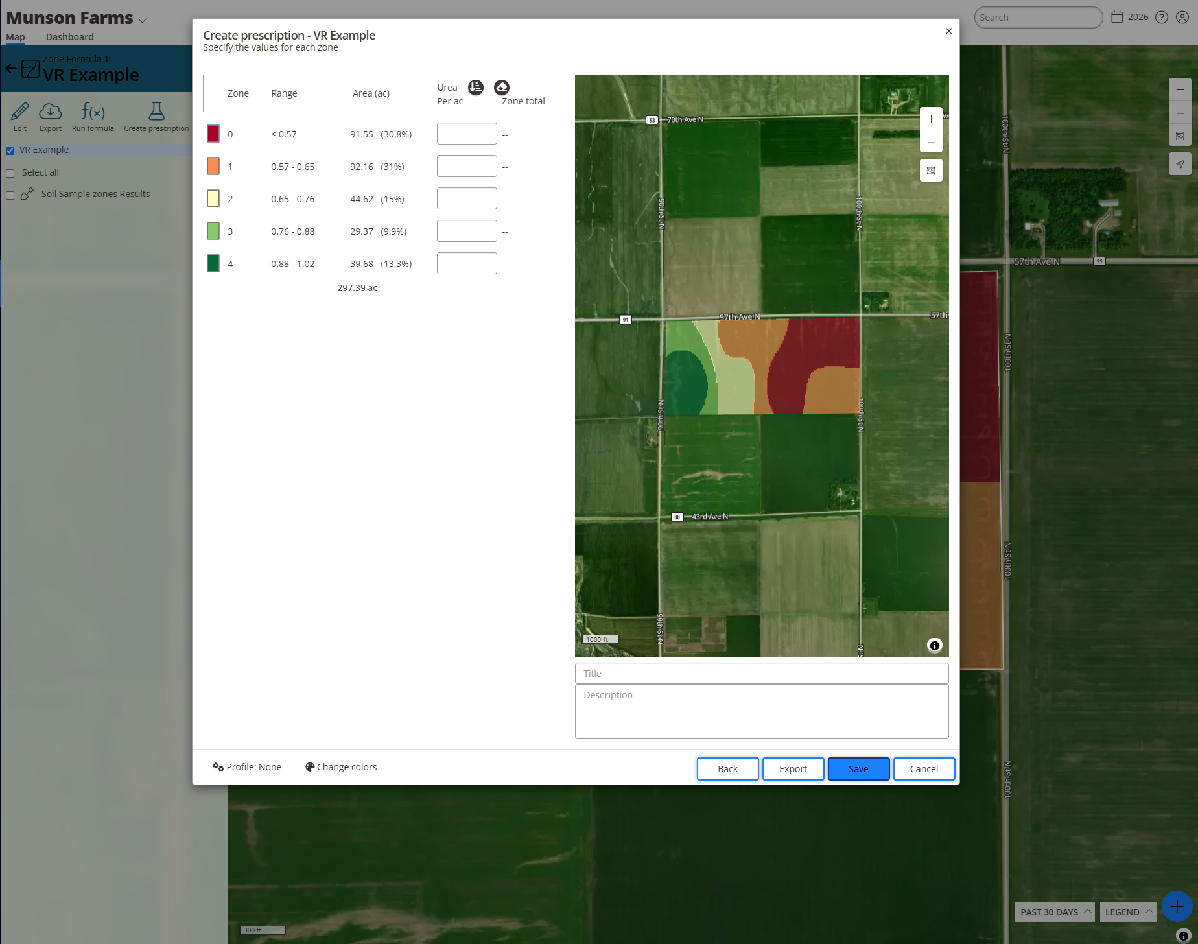
Task: Click the Cancel button
Action: (924, 769)
